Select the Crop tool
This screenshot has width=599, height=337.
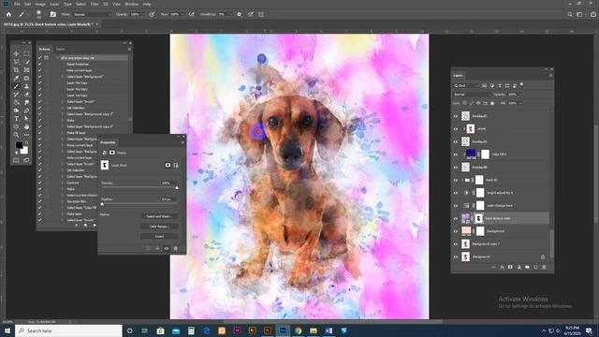coord(16,70)
